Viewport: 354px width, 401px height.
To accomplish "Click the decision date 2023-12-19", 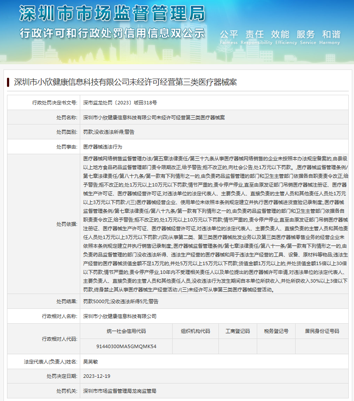I will pos(97,376).
